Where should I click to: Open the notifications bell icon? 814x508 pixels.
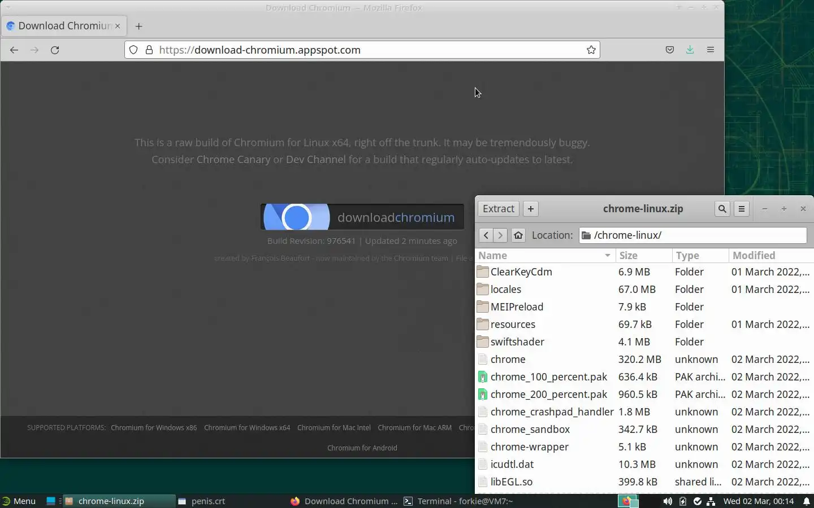coord(807,501)
